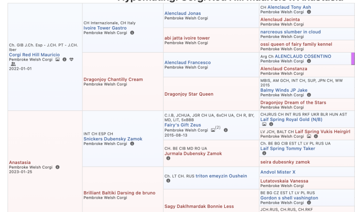Open info icon beside Ivoire Tower Gastro
The image size is (355, 212).
pyautogui.click(x=132, y=33)
